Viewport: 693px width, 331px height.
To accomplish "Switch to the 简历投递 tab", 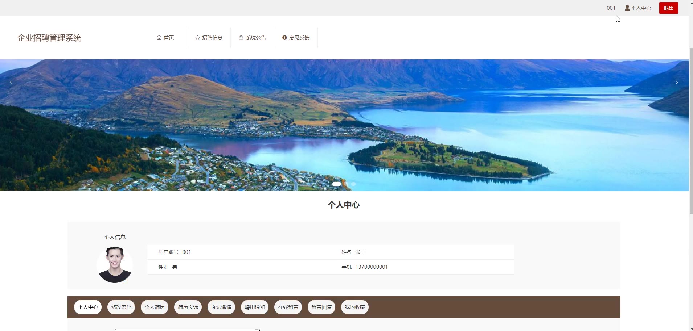I will (188, 307).
